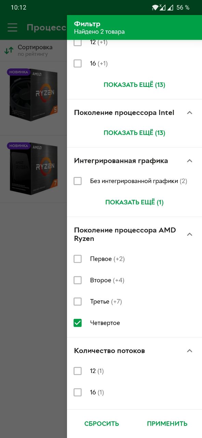This screenshot has width=202, height=438.
Task: Open Сортировка по рейтингу option
Action: tap(35, 50)
